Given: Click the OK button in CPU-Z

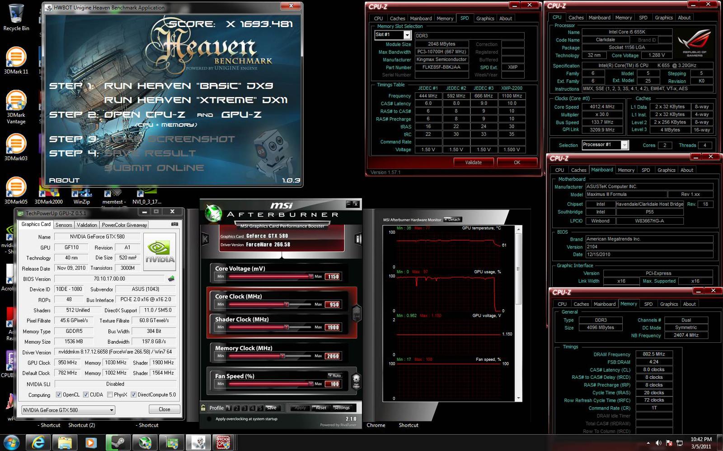Looking at the screenshot, I should pos(517,162).
